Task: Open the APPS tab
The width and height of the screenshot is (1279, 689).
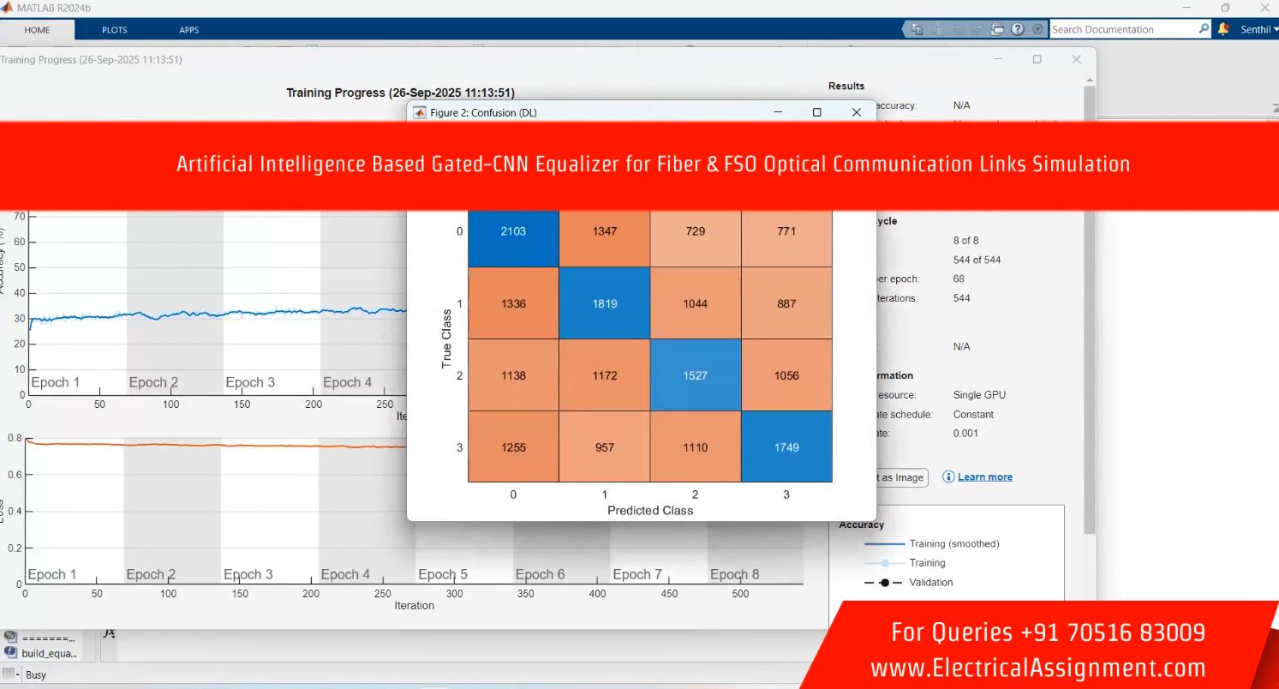Action: [188, 30]
